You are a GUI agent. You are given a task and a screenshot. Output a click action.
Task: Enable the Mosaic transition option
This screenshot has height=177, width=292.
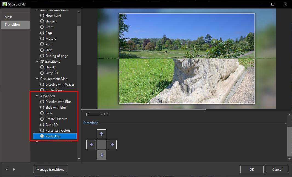(42, 39)
